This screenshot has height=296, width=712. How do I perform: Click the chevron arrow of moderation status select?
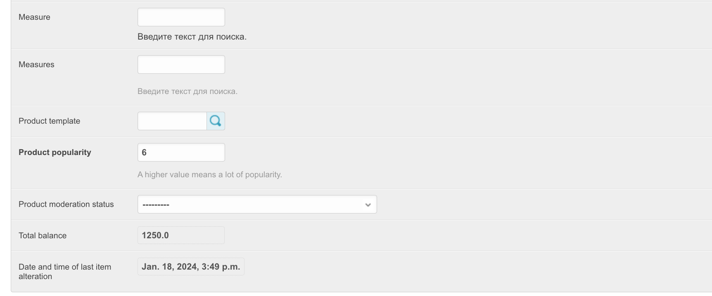pyautogui.click(x=368, y=205)
